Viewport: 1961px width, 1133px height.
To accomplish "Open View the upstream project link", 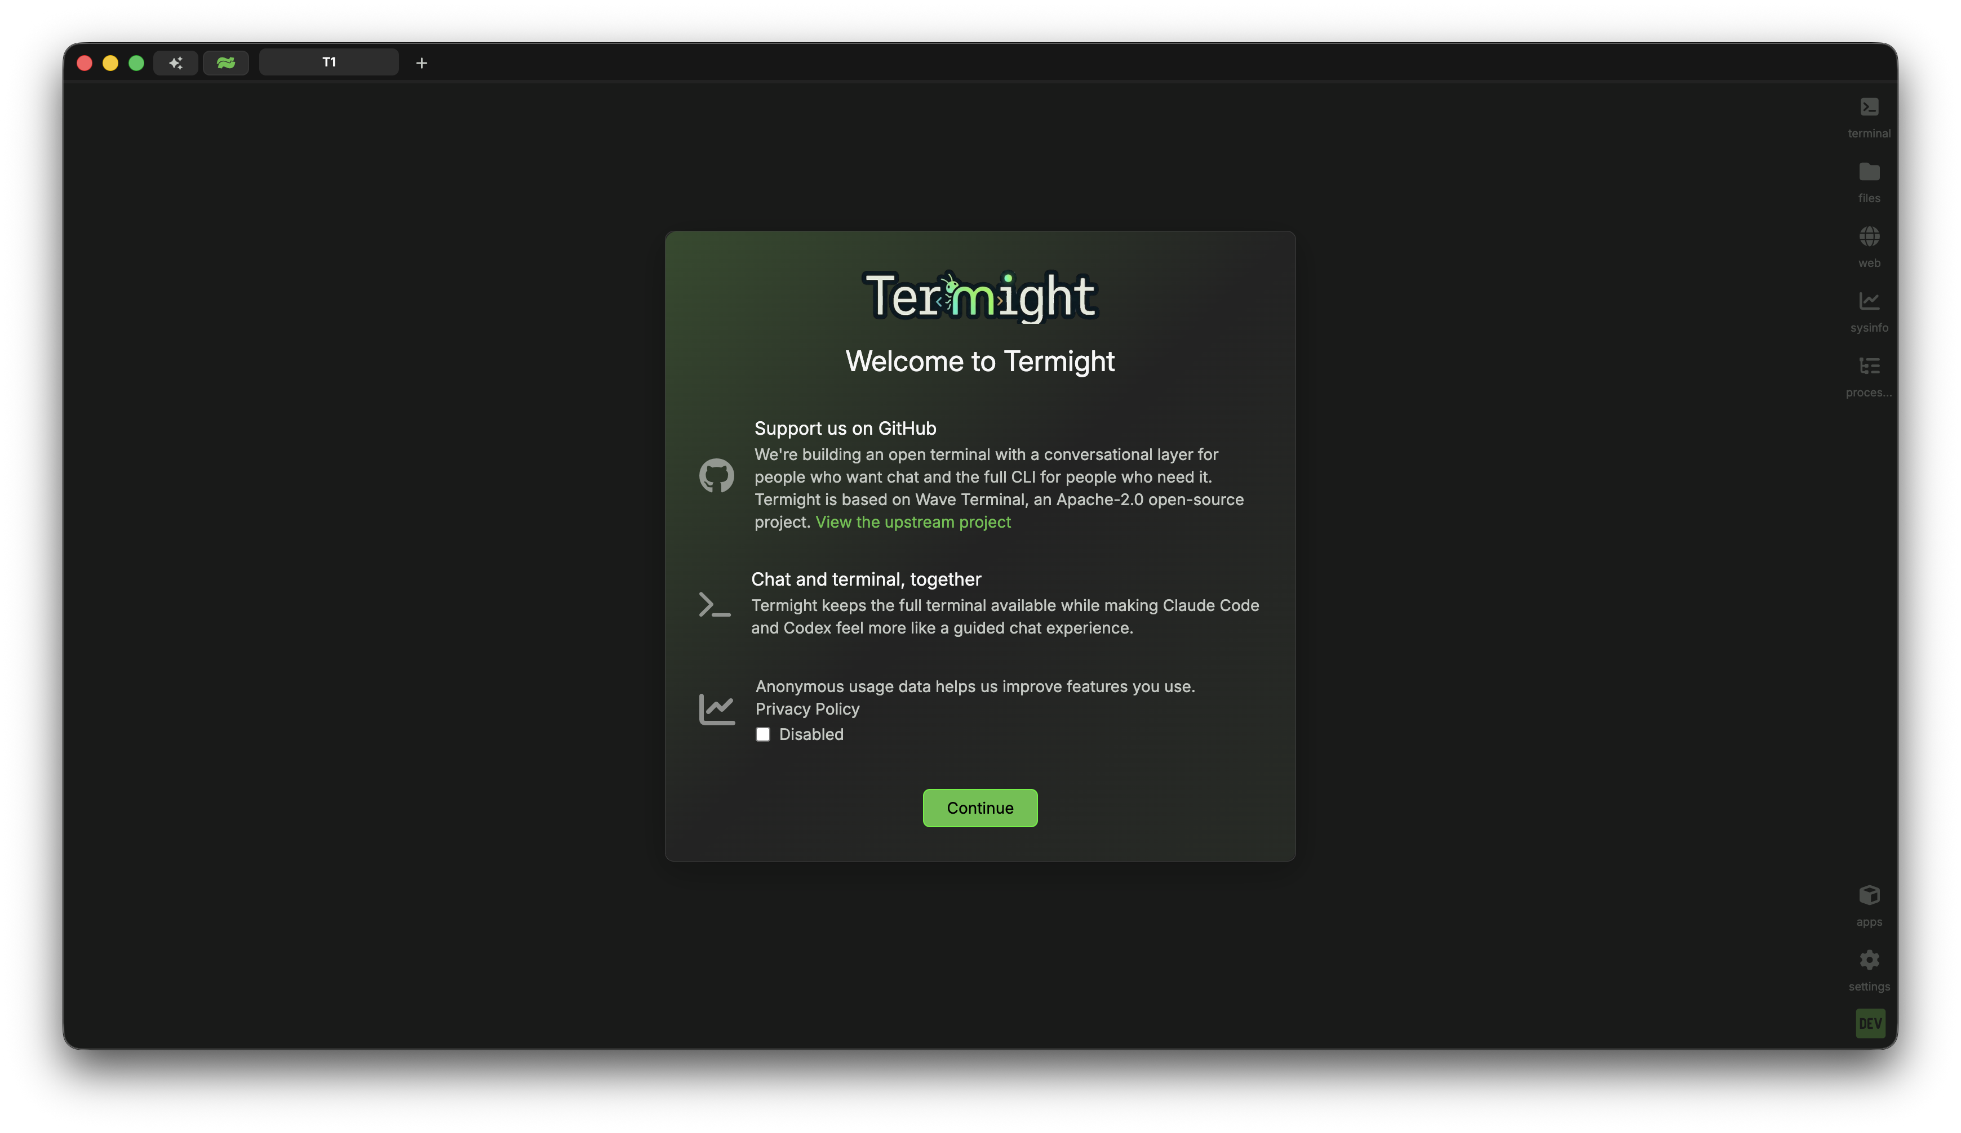I will pos(913,522).
